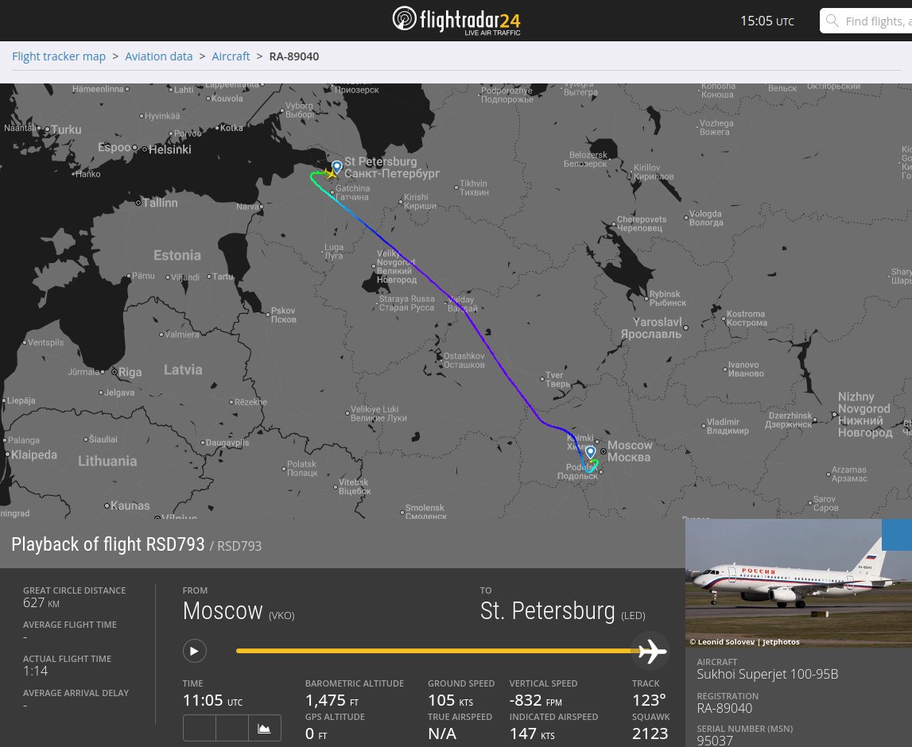
Task: Open the altitude graph chart button
Action: (264, 728)
